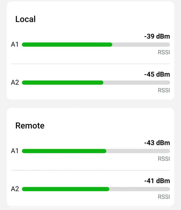Select the -43 dBm reading
This screenshot has height=210, width=181.
click(157, 143)
